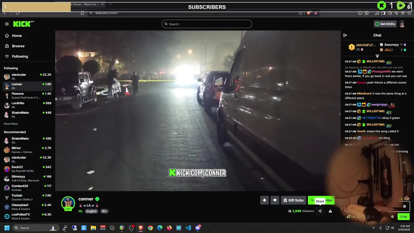The width and height of the screenshot is (414, 233).
Task: Click conner's live profile avatar
Action: point(68,203)
